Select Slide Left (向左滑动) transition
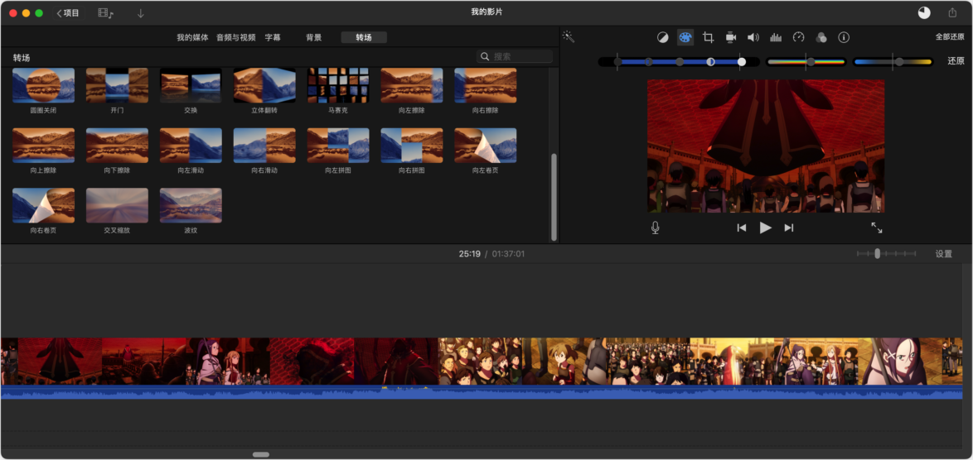 (x=191, y=146)
